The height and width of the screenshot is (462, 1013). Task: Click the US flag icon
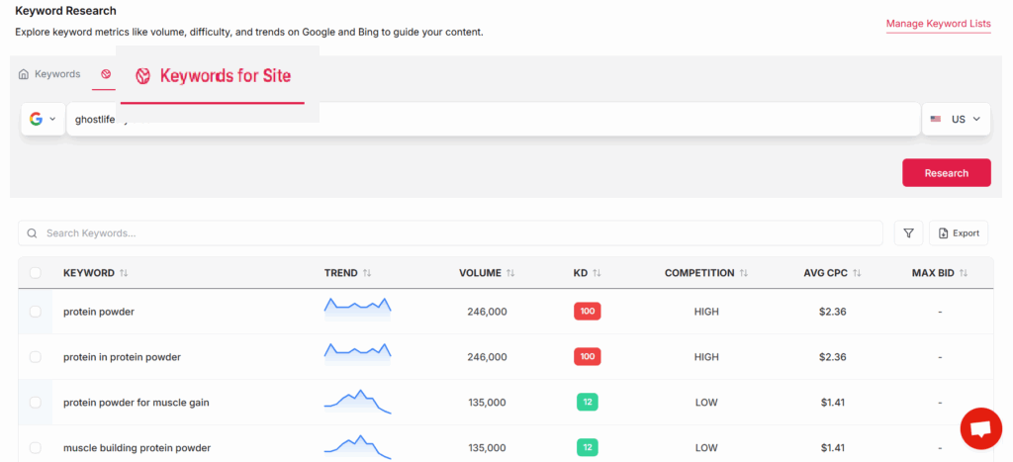[x=936, y=119]
